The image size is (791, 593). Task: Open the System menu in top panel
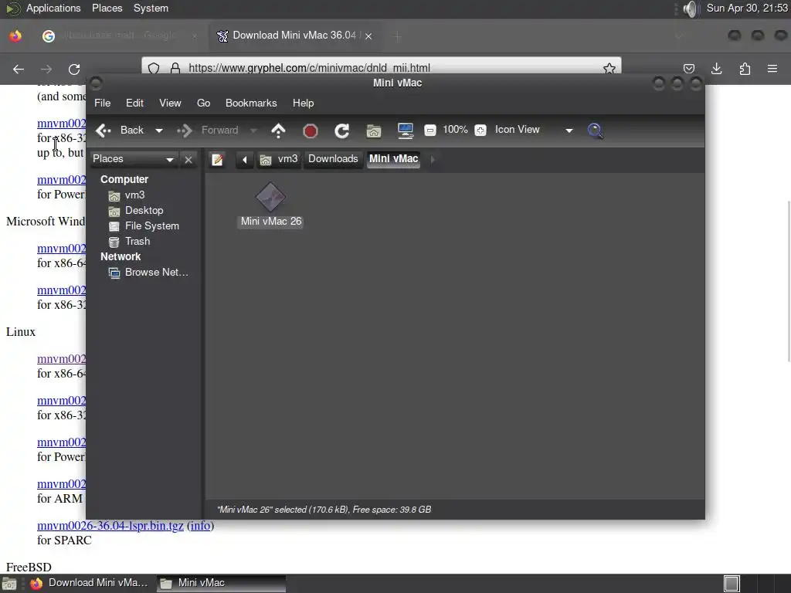coord(151,8)
